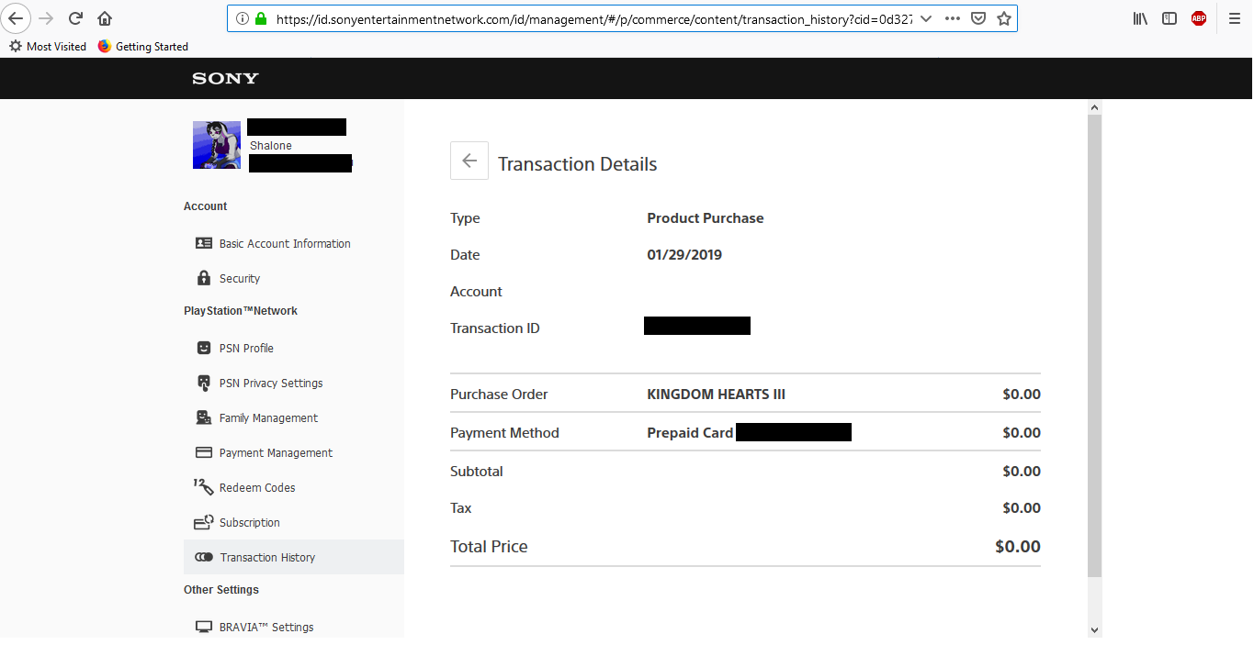Click the profile avatar picture

click(x=217, y=145)
